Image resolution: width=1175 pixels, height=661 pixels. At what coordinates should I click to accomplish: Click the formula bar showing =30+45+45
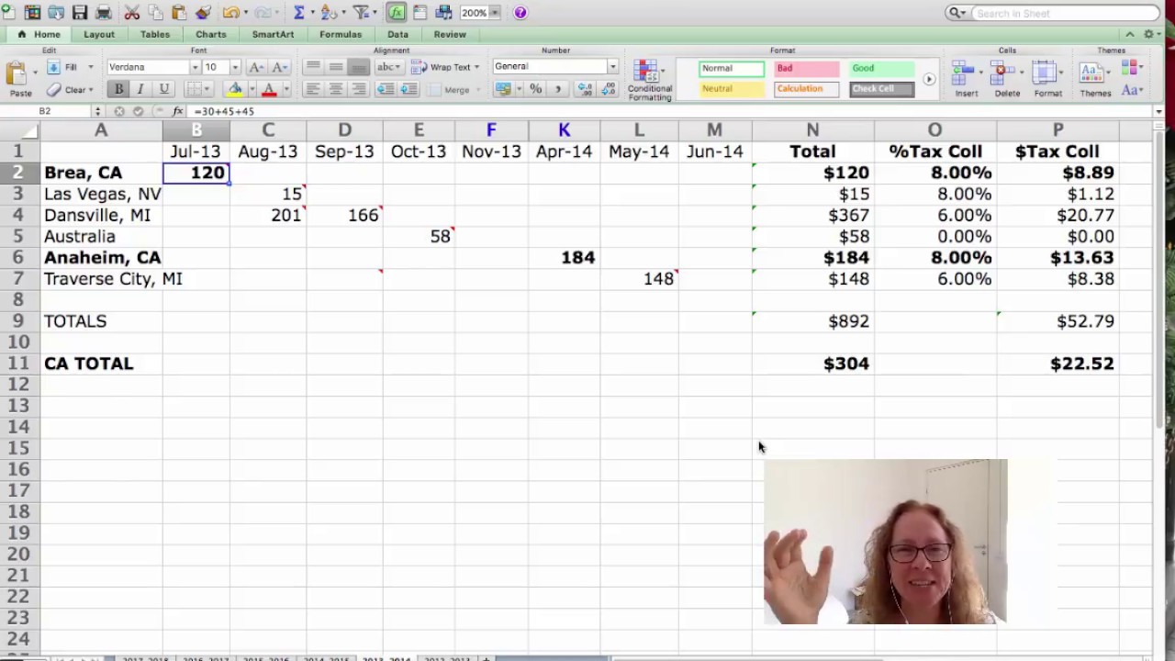670,111
